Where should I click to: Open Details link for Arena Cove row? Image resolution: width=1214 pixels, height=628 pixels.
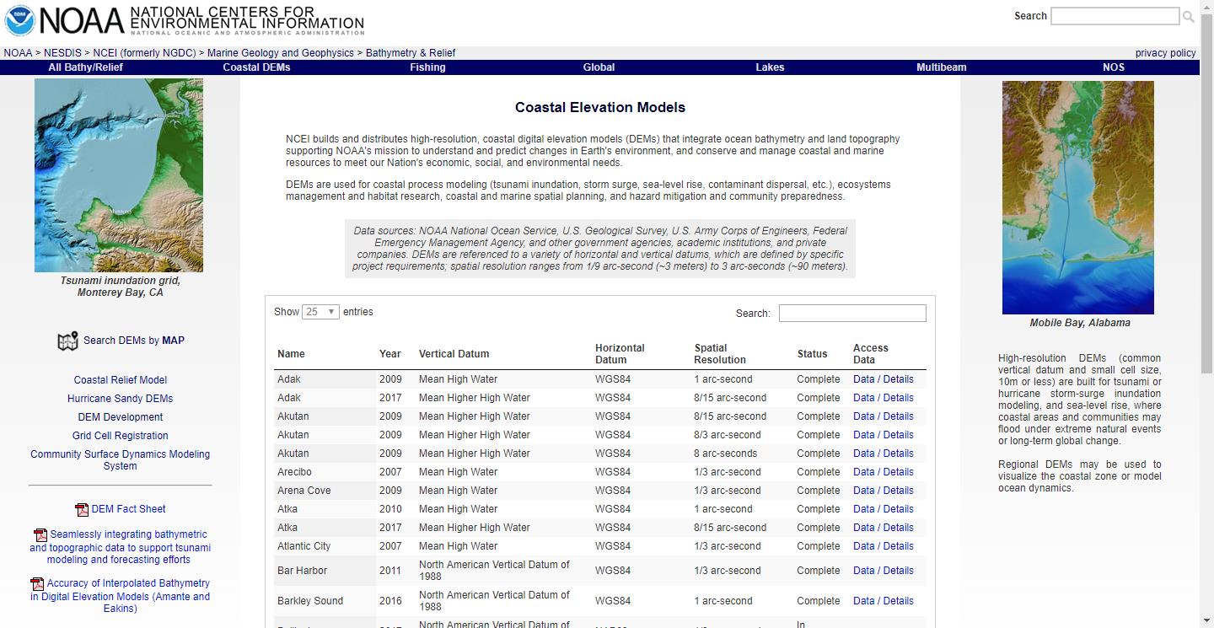(x=899, y=491)
